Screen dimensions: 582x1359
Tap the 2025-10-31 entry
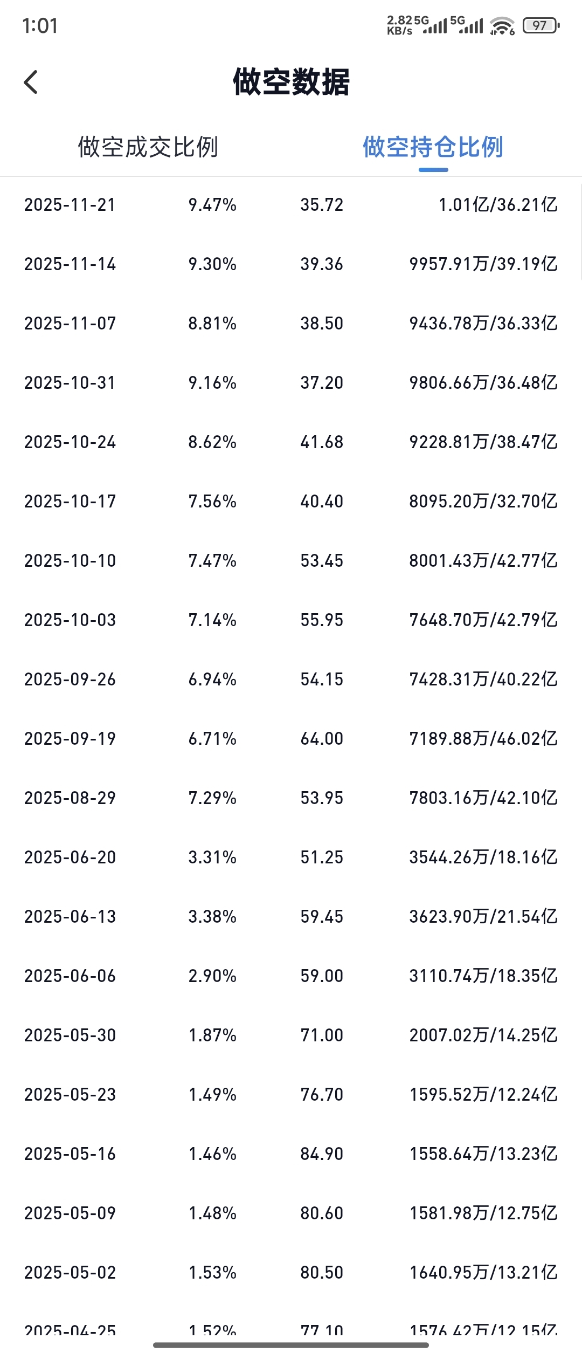[291, 383]
